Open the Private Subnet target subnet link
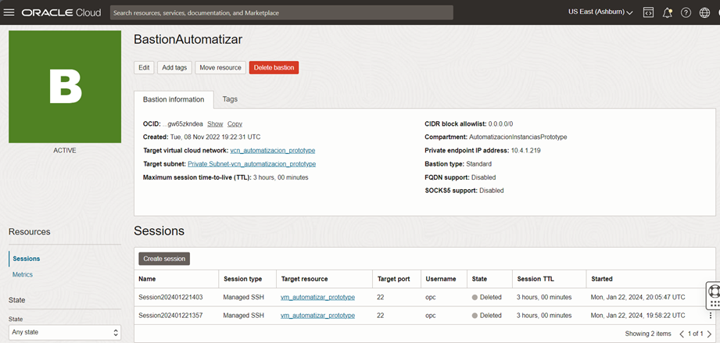 252,164
